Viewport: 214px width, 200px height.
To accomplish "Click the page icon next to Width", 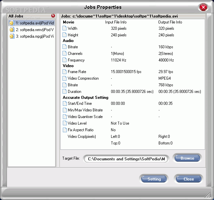I will (64, 28).
